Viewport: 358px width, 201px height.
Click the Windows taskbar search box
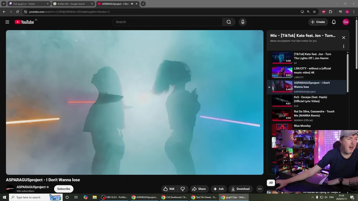(36, 197)
